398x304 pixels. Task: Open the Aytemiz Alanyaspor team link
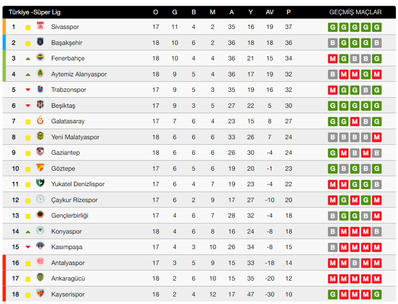(x=79, y=74)
